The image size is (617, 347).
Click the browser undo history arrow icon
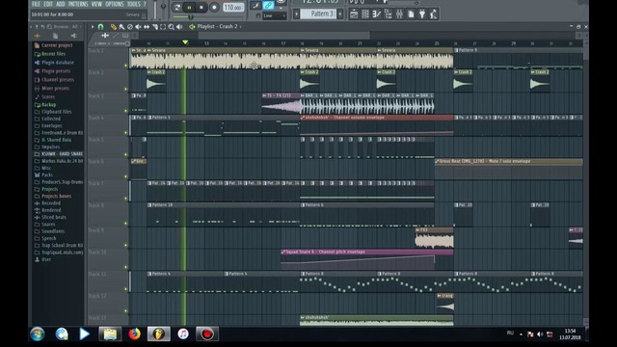pos(42,27)
